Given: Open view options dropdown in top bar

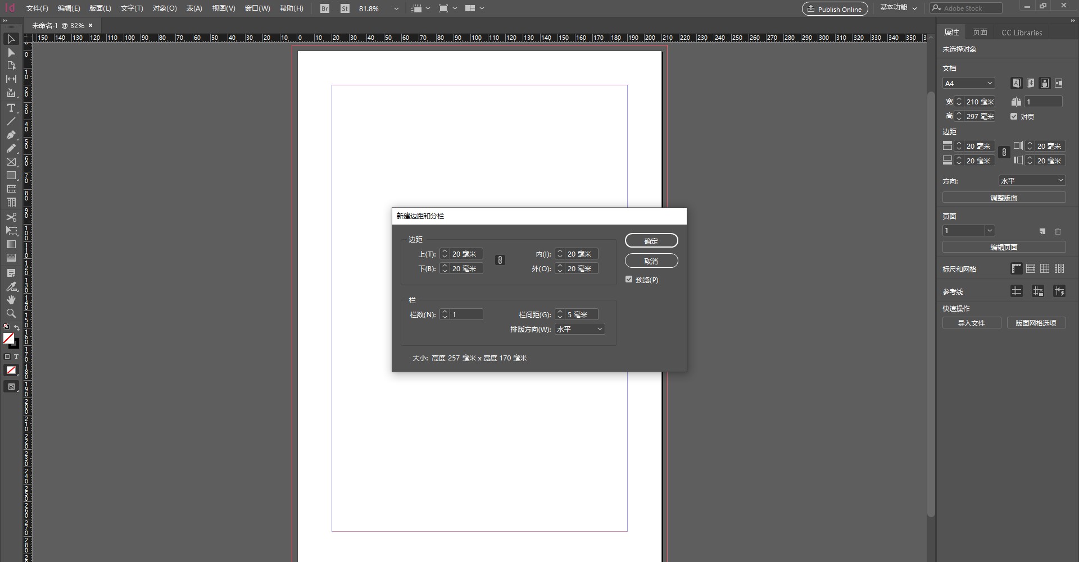Looking at the screenshot, I should [420, 8].
